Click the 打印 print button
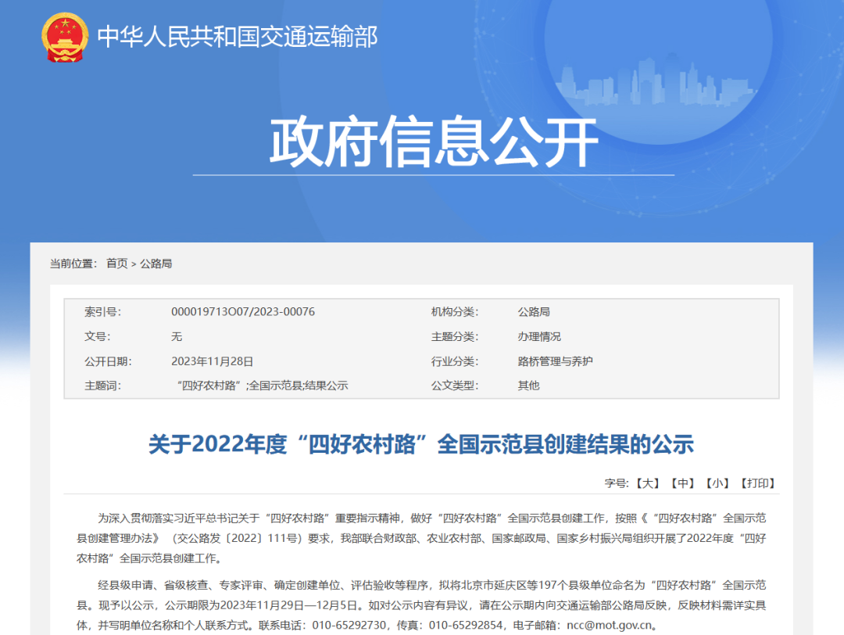 758,483
